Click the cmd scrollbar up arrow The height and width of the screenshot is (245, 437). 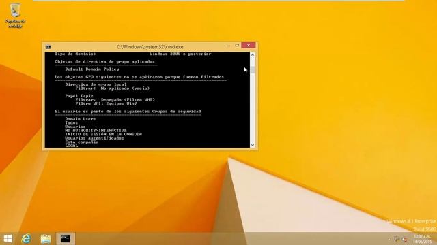tap(253, 54)
